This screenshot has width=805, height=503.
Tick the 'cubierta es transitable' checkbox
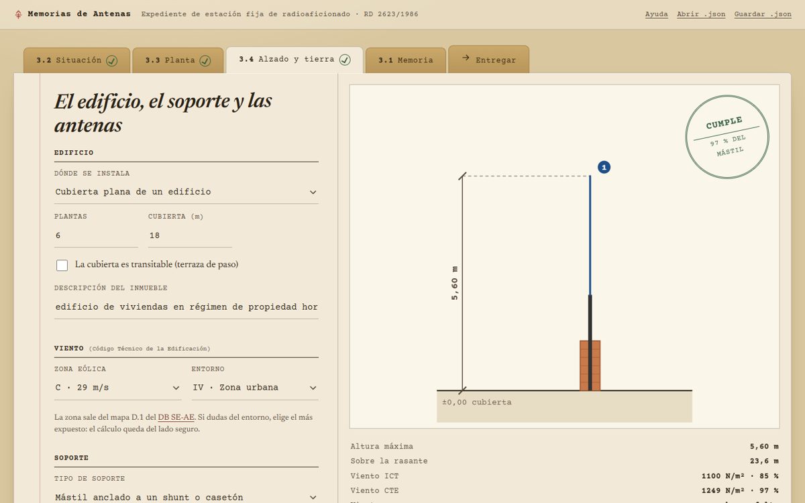point(62,265)
